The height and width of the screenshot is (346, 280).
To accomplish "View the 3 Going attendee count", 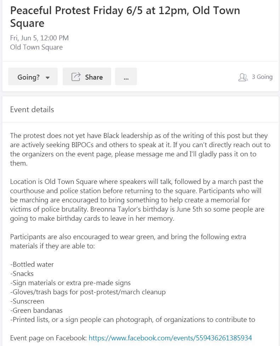I will point(262,77).
